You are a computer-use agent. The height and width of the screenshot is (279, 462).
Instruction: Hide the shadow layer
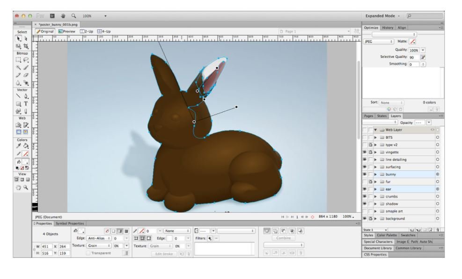[365, 204]
